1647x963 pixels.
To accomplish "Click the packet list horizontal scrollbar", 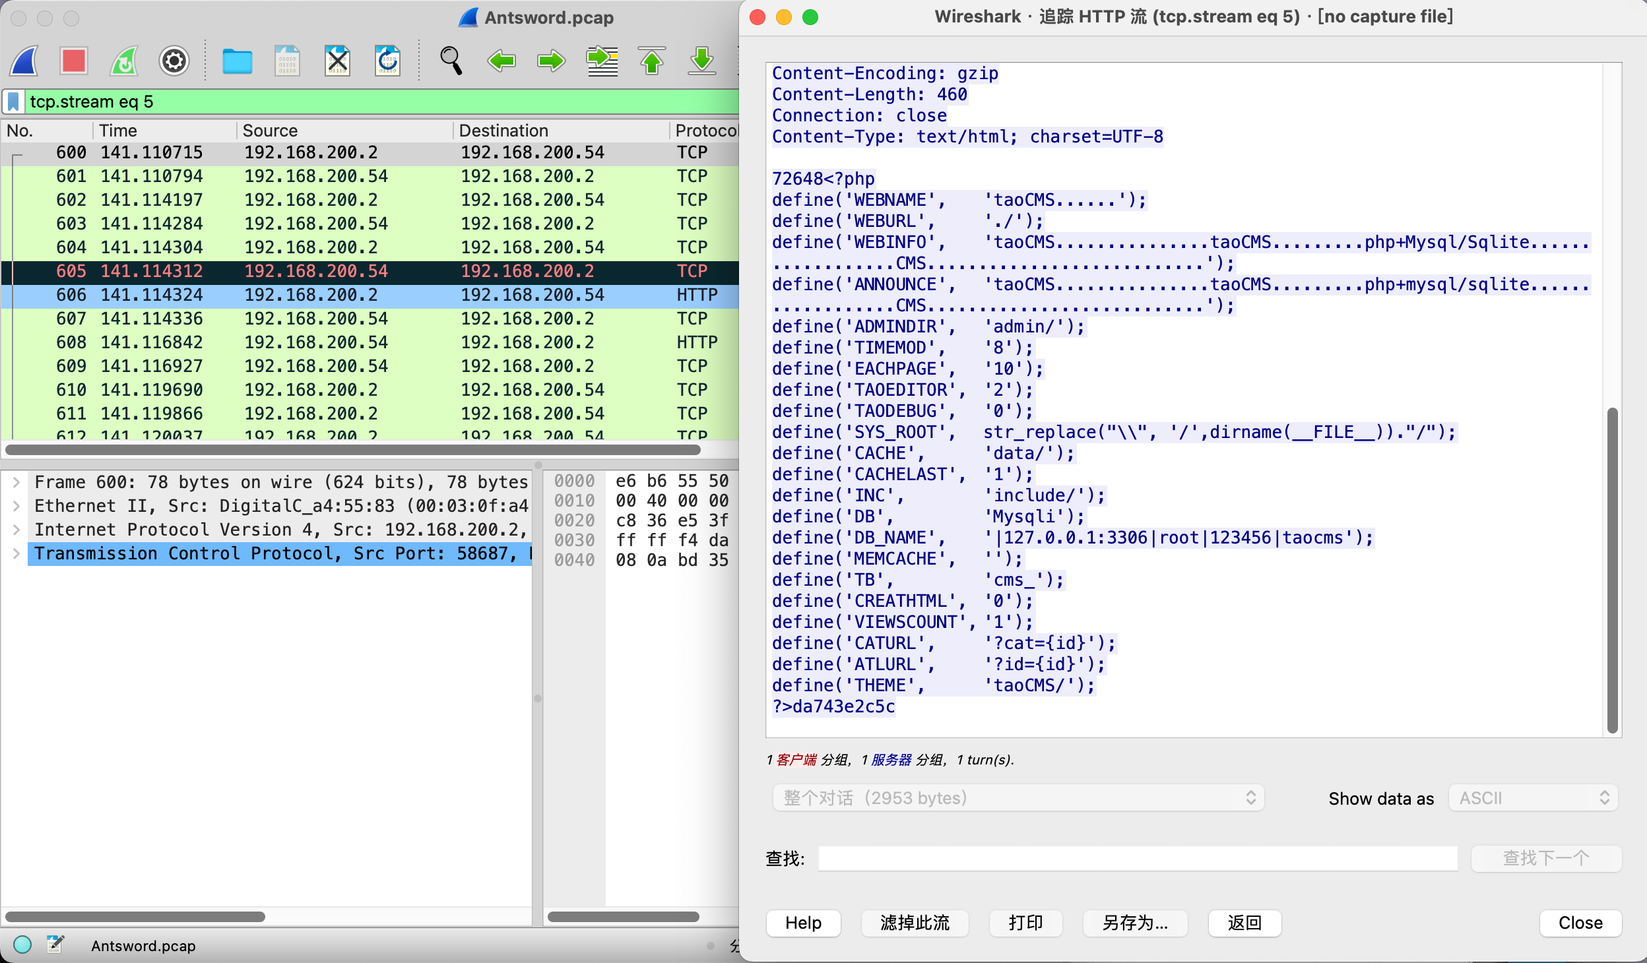I will pos(353,450).
